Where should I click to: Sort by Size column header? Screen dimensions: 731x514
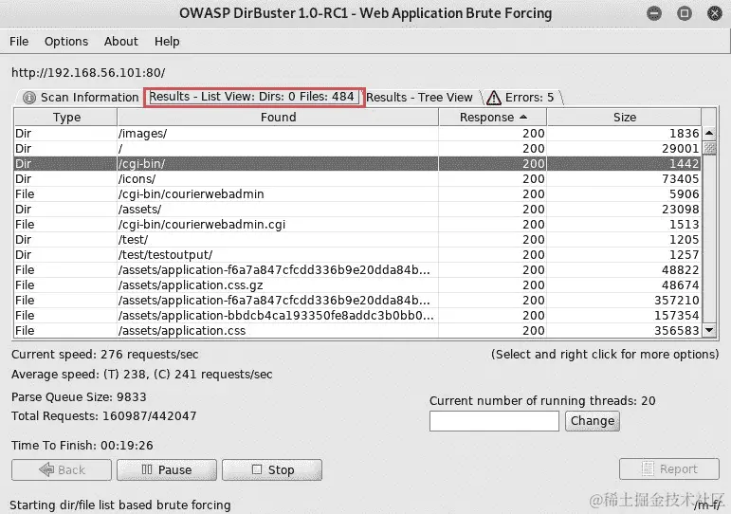[x=624, y=117]
